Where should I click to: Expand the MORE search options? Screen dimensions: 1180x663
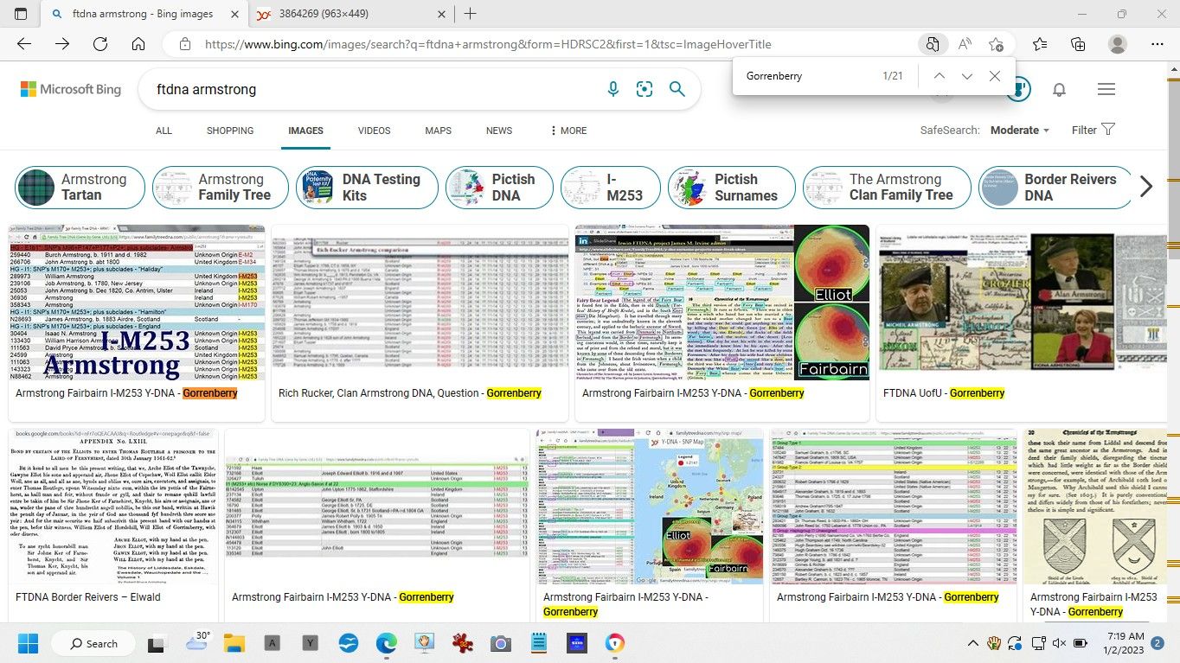(x=568, y=131)
